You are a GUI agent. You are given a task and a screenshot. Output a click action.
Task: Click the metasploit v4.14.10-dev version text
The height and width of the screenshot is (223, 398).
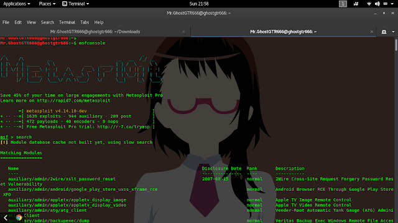point(57,111)
